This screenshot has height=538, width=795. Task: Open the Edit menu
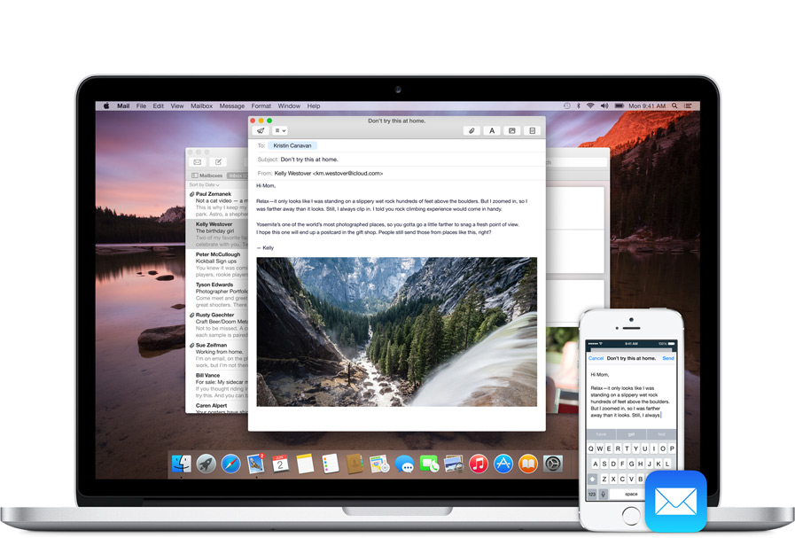158,106
